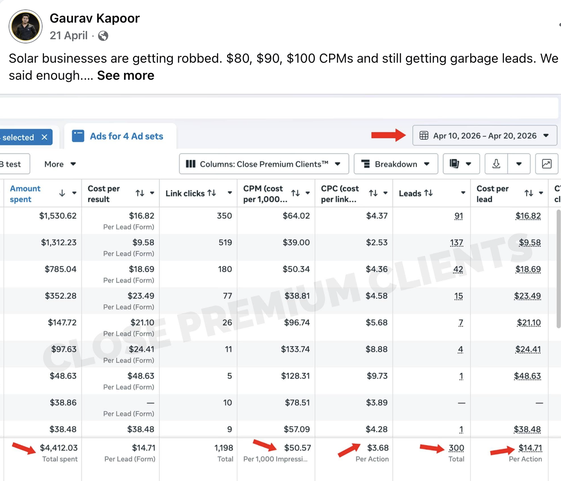Screen dimensions: 561x481
Task: Sort by Amount spent column header
Action: [x=25, y=194]
